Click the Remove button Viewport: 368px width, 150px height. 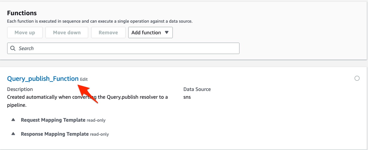108,33
